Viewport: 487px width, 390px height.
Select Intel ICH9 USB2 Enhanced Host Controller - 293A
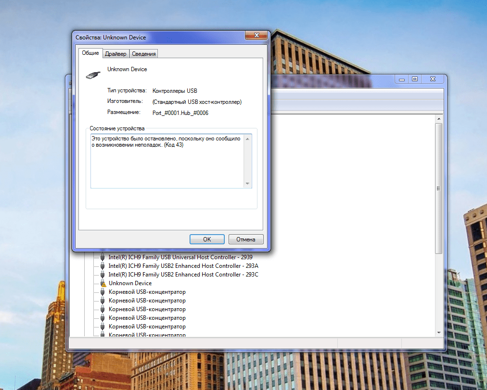(x=183, y=266)
